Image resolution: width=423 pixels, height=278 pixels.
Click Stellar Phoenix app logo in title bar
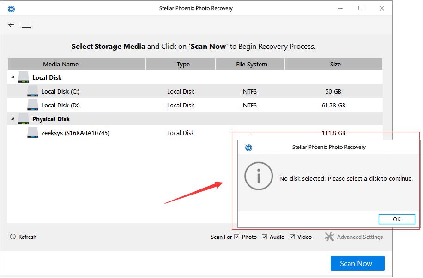click(x=11, y=8)
